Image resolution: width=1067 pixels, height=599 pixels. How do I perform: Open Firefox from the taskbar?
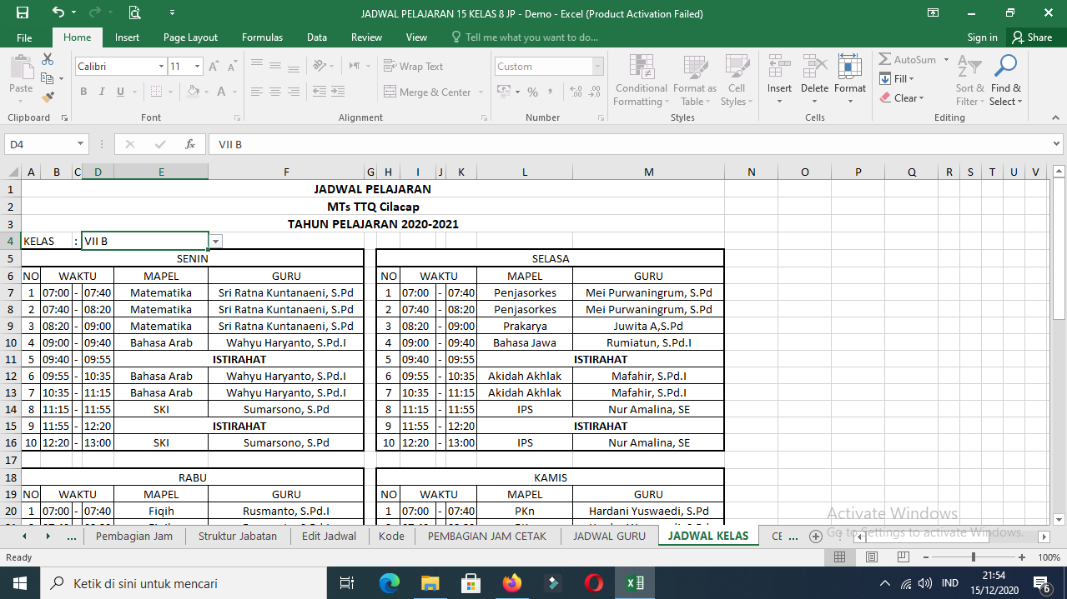[x=511, y=583]
